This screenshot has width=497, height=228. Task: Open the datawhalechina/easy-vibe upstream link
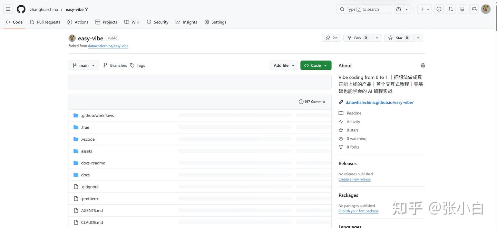pyautogui.click(x=108, y=46)
